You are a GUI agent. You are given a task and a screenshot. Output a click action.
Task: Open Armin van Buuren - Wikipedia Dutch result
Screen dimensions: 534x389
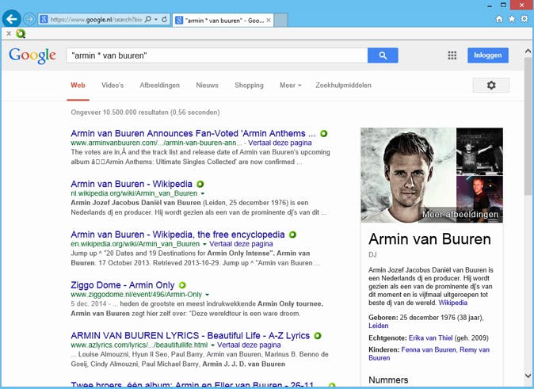[132, 184]
